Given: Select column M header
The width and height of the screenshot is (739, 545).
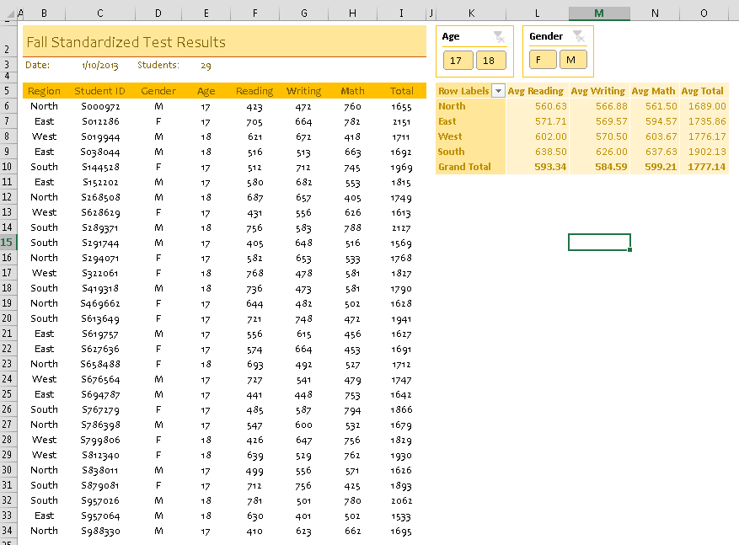Looking at the screenshot, I should [x=598, y=13].
